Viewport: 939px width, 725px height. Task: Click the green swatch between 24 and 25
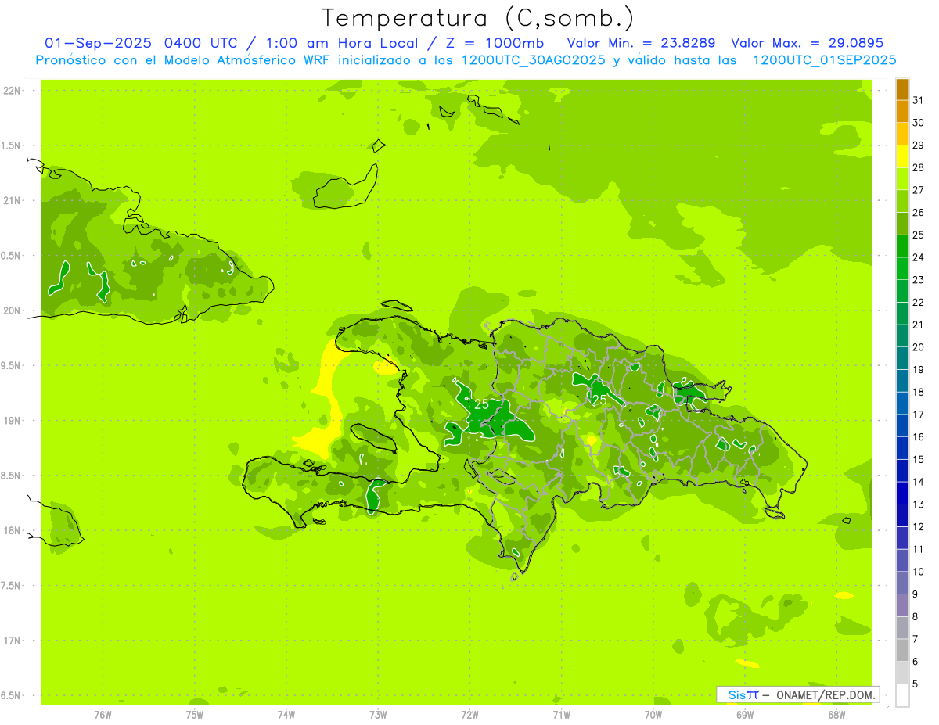pos(902,246)
